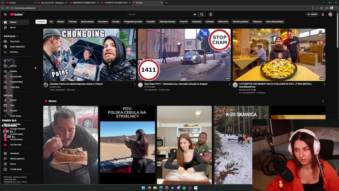Image resolution: width=339 pixels, height=191 pixels.
Task: Open Twoje filmy in the sidebar
Action: pos(16,87)
